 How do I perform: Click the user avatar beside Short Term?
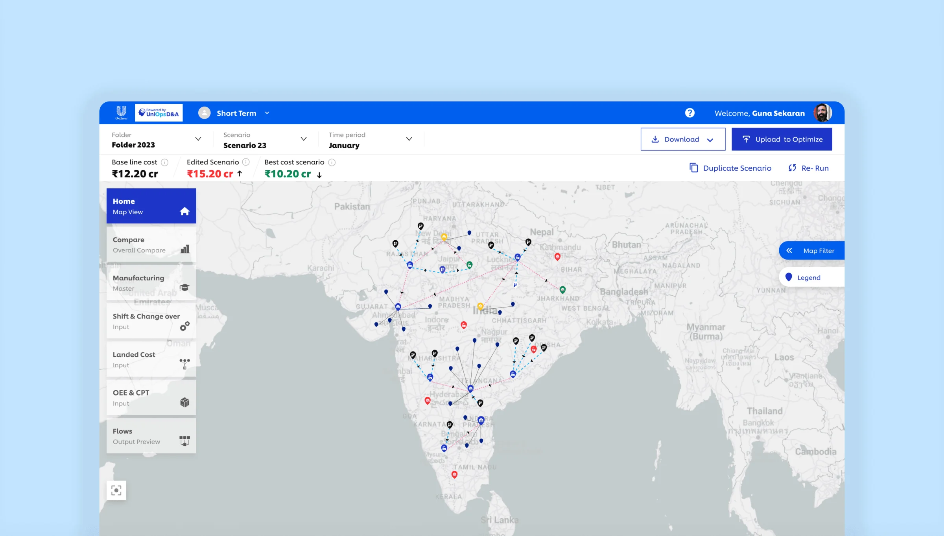point(204,113)
